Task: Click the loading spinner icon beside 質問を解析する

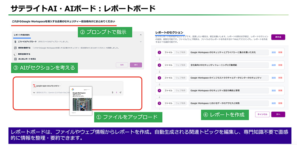Action: tap(15, 54)
